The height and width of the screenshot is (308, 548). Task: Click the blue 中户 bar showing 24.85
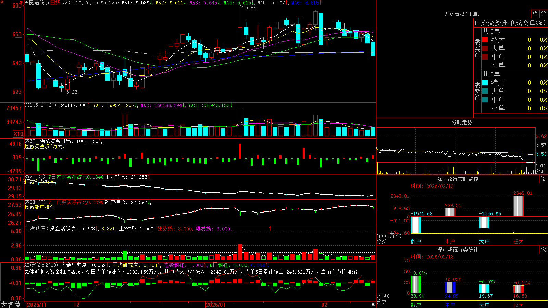[450, 287]
